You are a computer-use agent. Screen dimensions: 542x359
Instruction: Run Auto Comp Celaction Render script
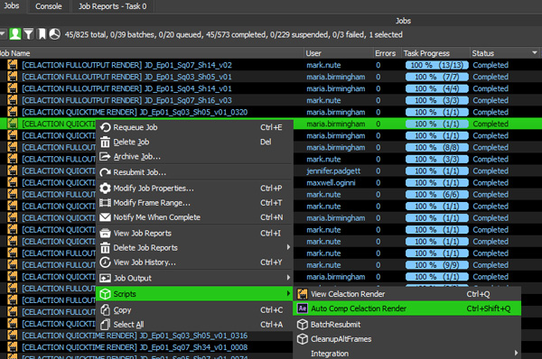pyautogui.click(x=407, y=308)
